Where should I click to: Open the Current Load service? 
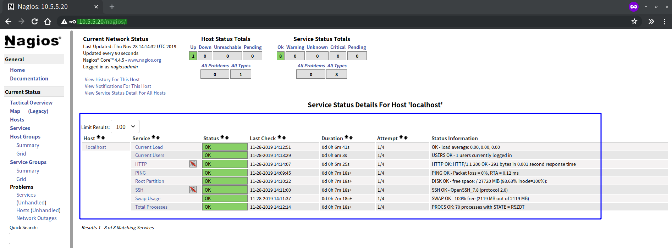click(149, 147)
